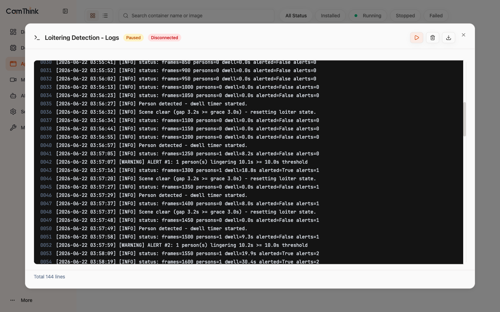Select the All Status filter

click(x=296, y=16)
